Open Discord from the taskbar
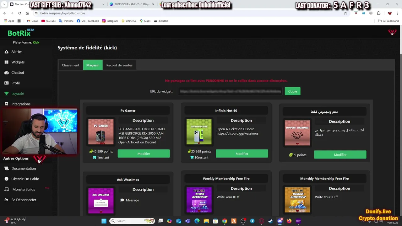 click(x=280, y=221)
